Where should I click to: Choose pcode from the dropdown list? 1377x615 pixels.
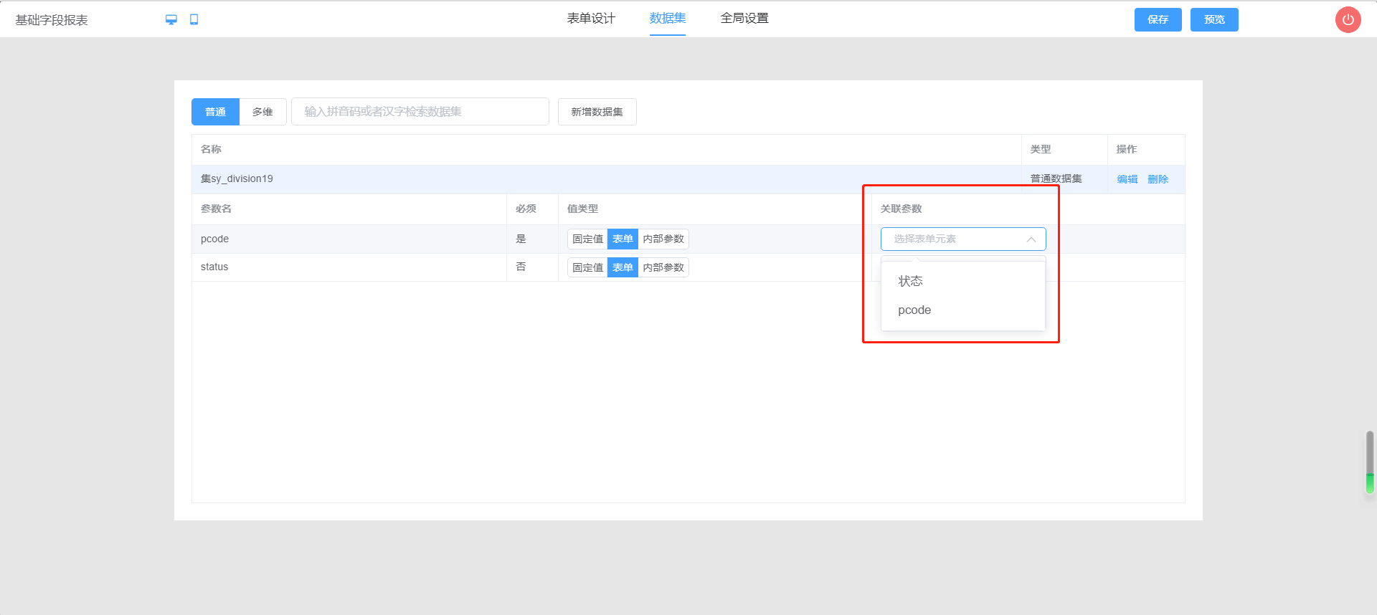pos(914,310)
